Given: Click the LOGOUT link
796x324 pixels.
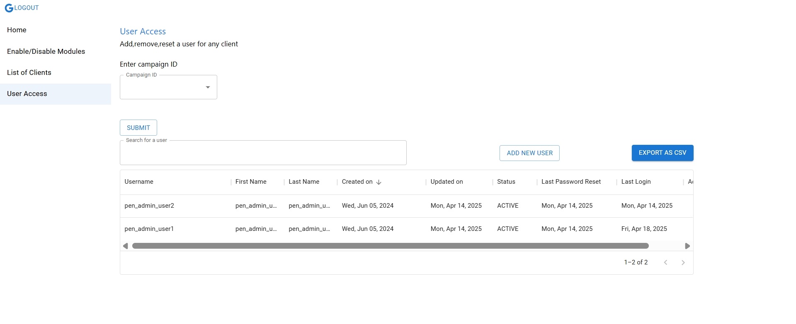Looking at the screenshot, I should (x=27, y=8).
